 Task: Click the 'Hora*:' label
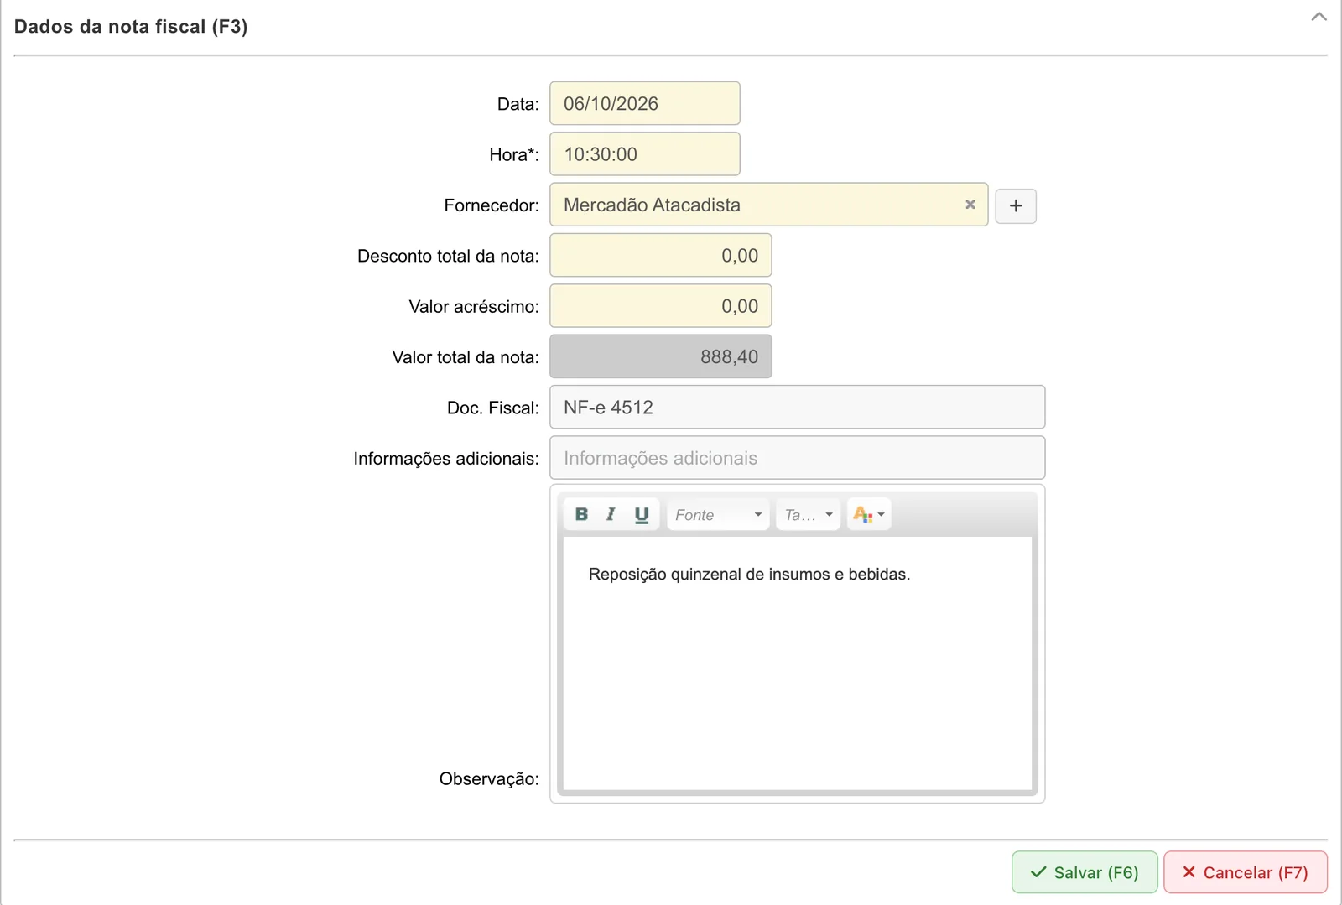tap(514, 155)
